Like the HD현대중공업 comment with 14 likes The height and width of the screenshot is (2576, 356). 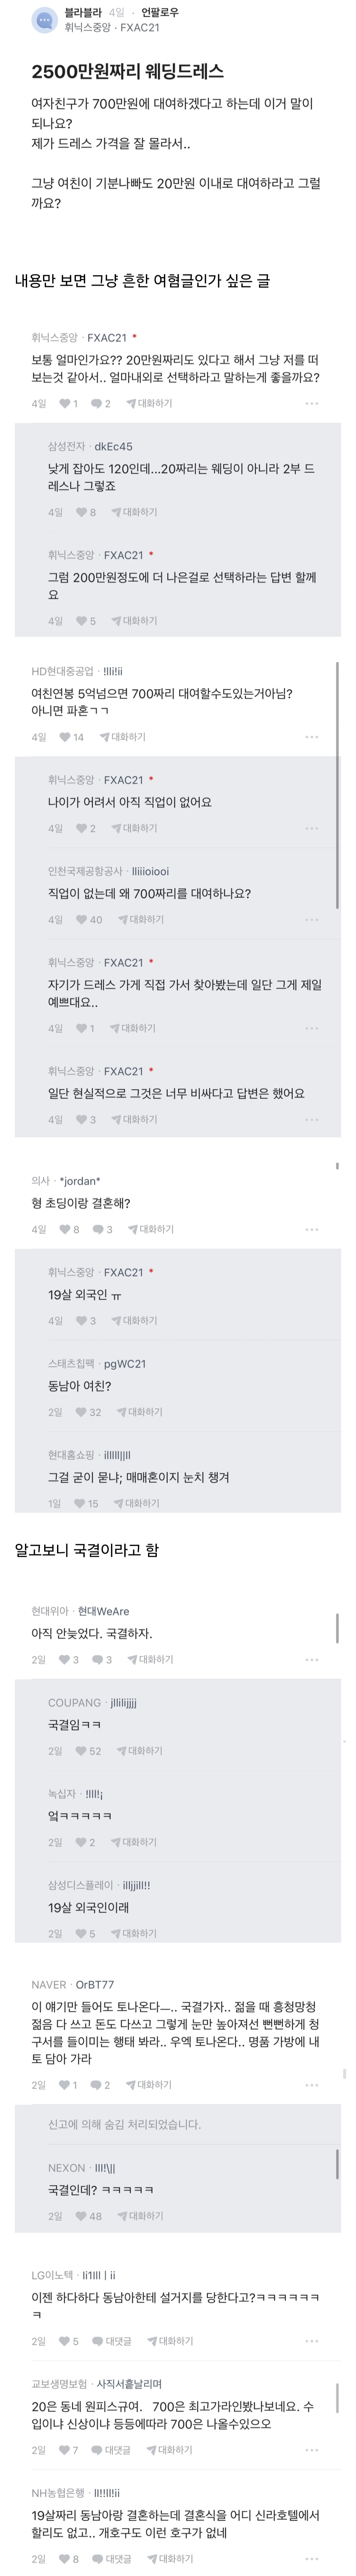65,737
